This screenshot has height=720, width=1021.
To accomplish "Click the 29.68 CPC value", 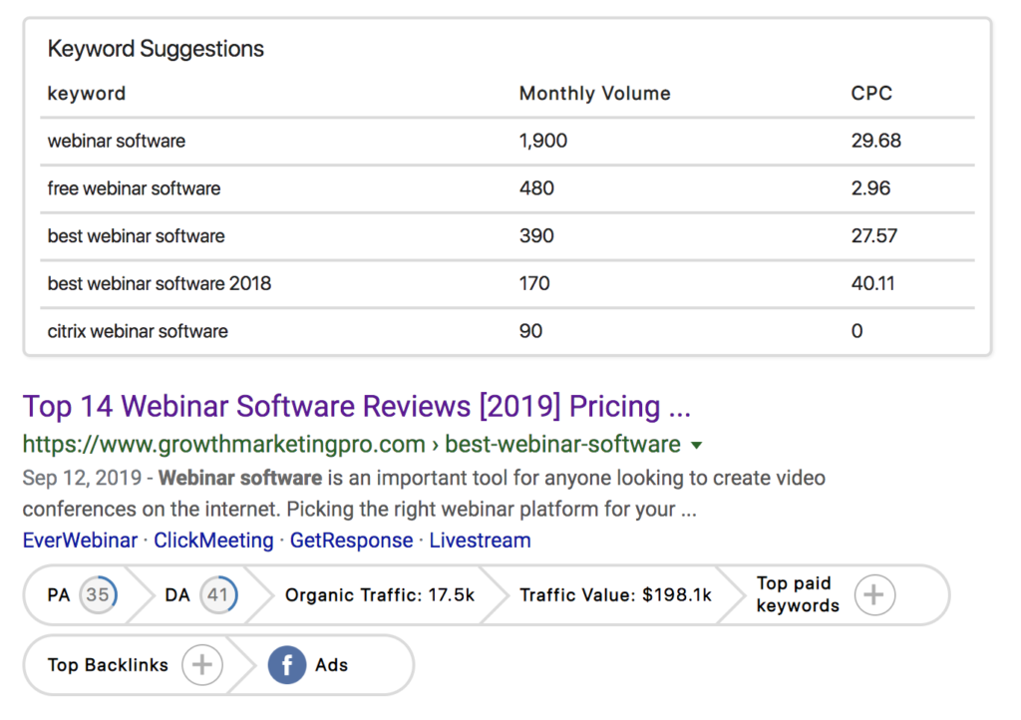I will (875, 142).
